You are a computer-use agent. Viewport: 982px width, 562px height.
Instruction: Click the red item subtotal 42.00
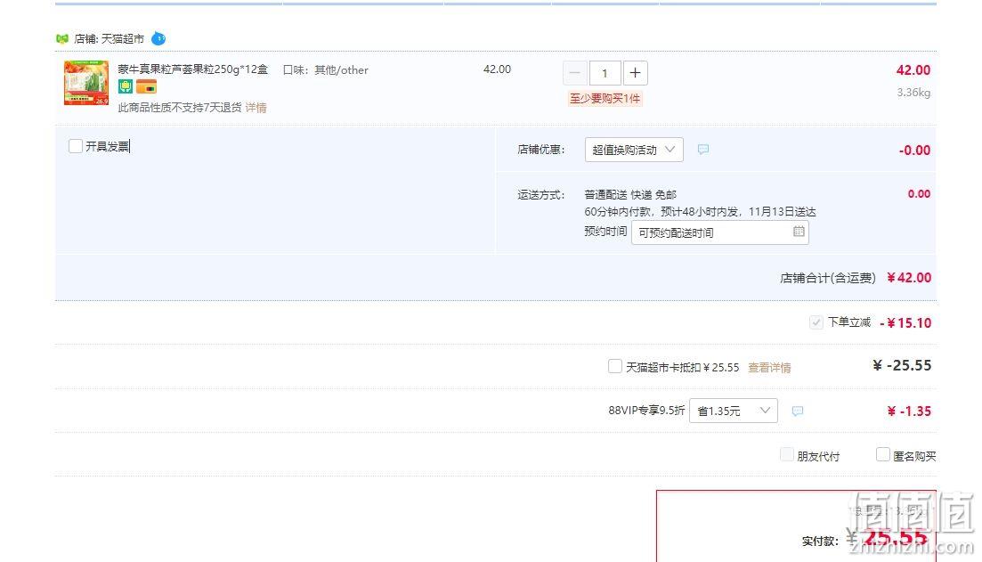913,70
